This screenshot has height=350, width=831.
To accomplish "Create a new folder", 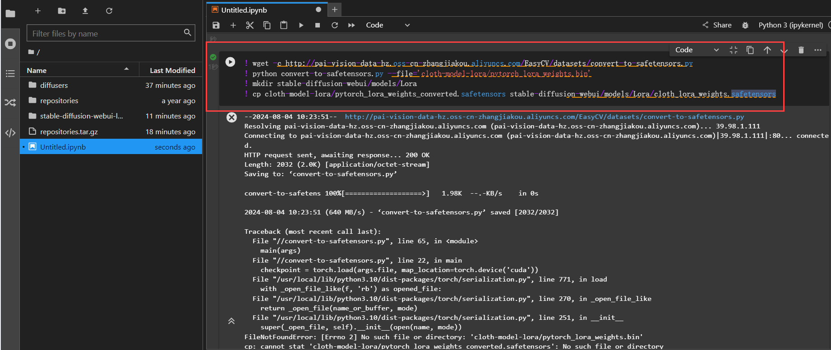I will click(x=62, y=10).
